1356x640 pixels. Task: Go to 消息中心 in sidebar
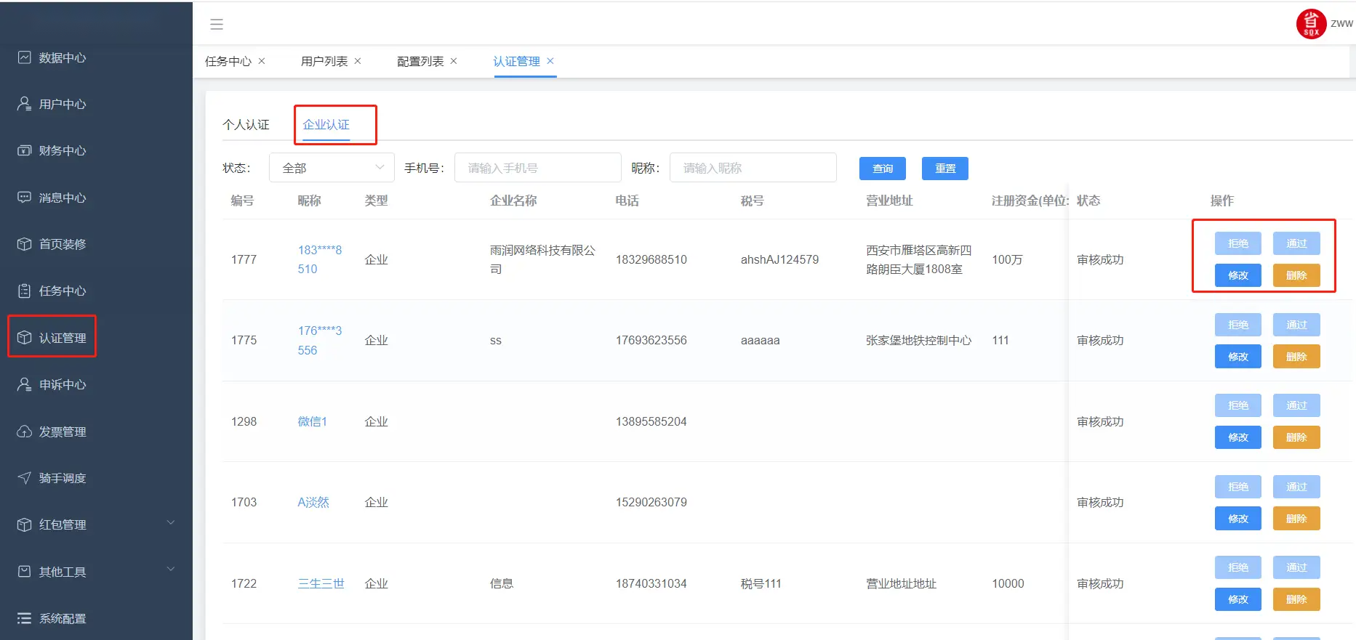(x=62, y=198)
